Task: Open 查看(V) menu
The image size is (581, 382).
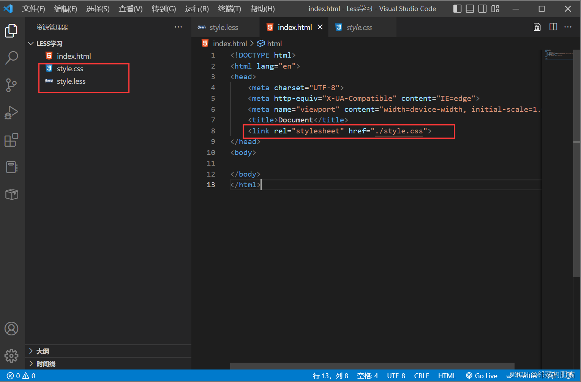Action: 130,9
